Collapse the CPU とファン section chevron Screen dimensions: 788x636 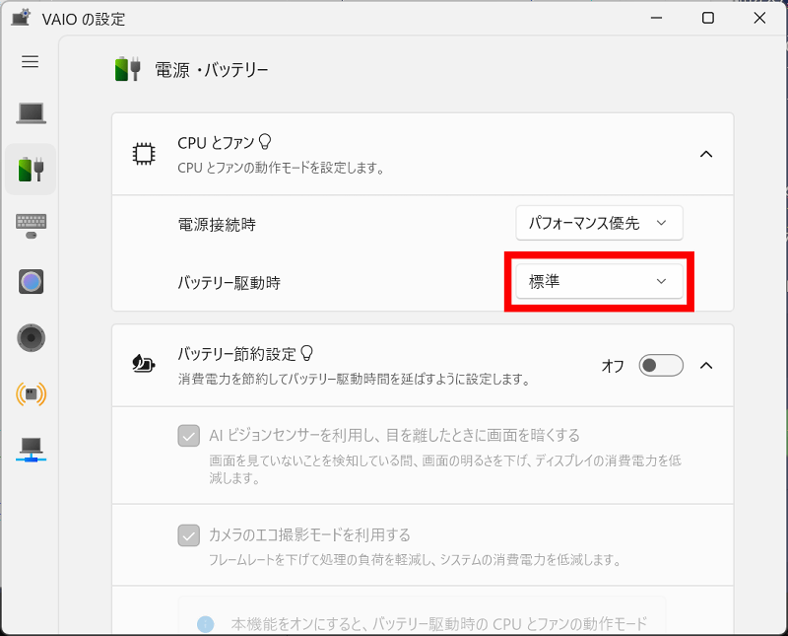tap(705, 154)
